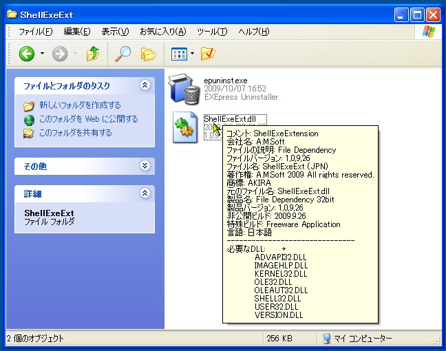
Task: Click このフォルダを Web に公開する link
Action: [89, 119]
